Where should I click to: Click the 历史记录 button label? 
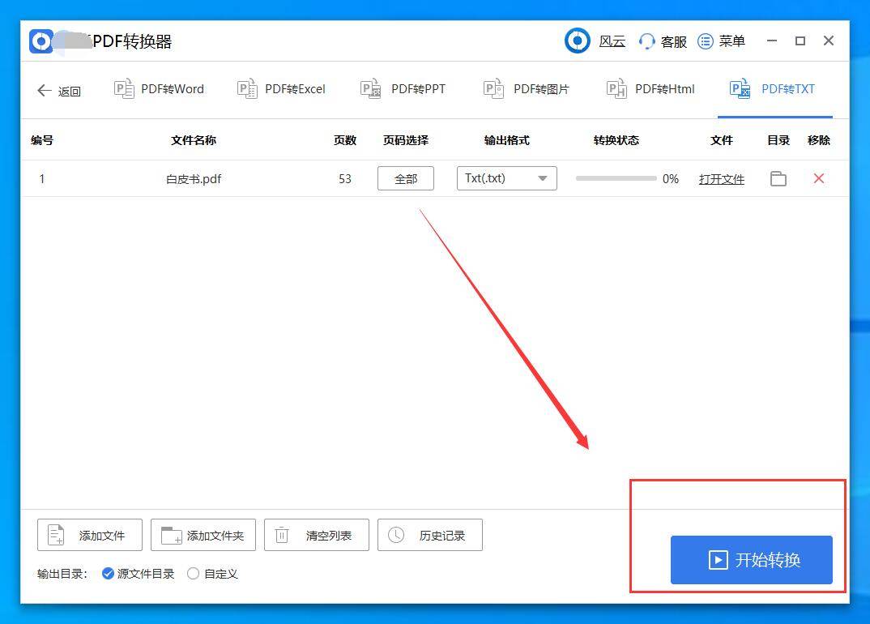[x=442, y=536]
